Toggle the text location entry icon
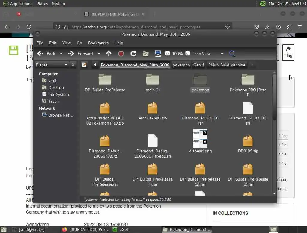 pyautogui.click(x=84, y=65)
